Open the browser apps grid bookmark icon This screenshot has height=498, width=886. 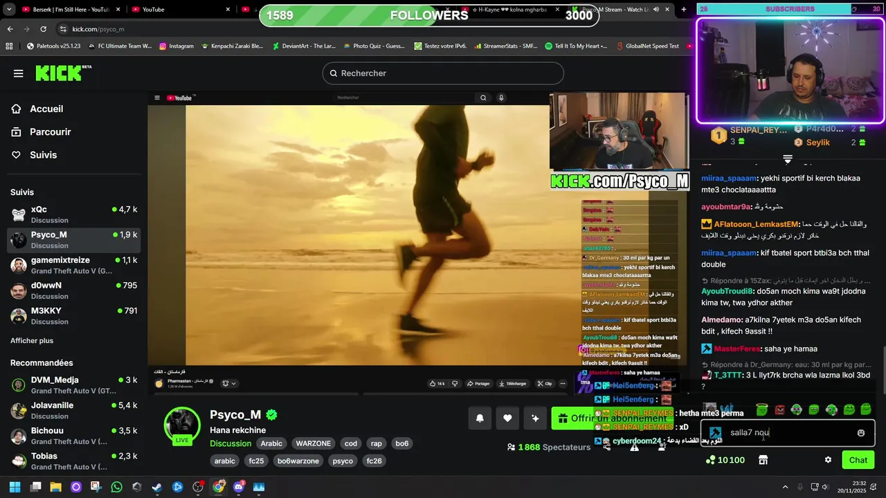click(9, 46)
